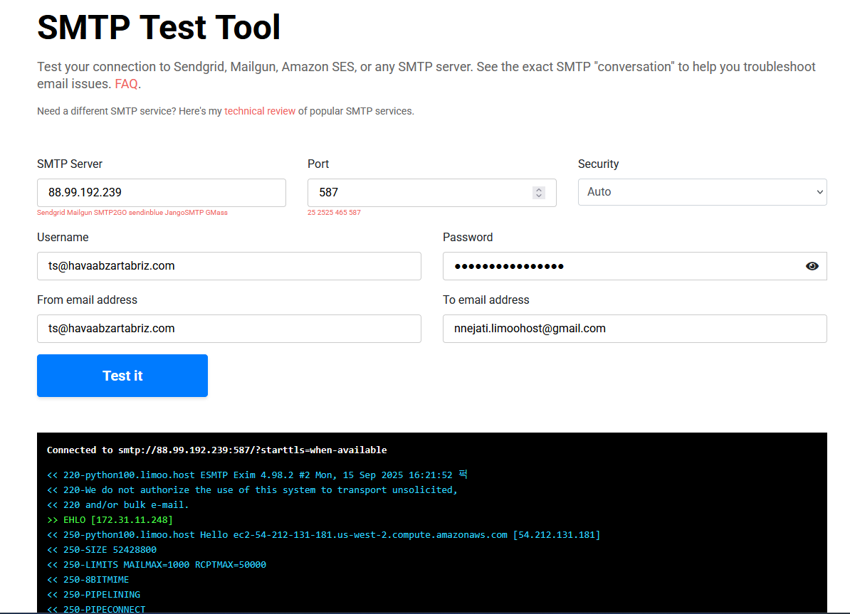Select port preset 587 below the Port field
The width and height of the screenshot is (850, 614).
click(355, 213)
